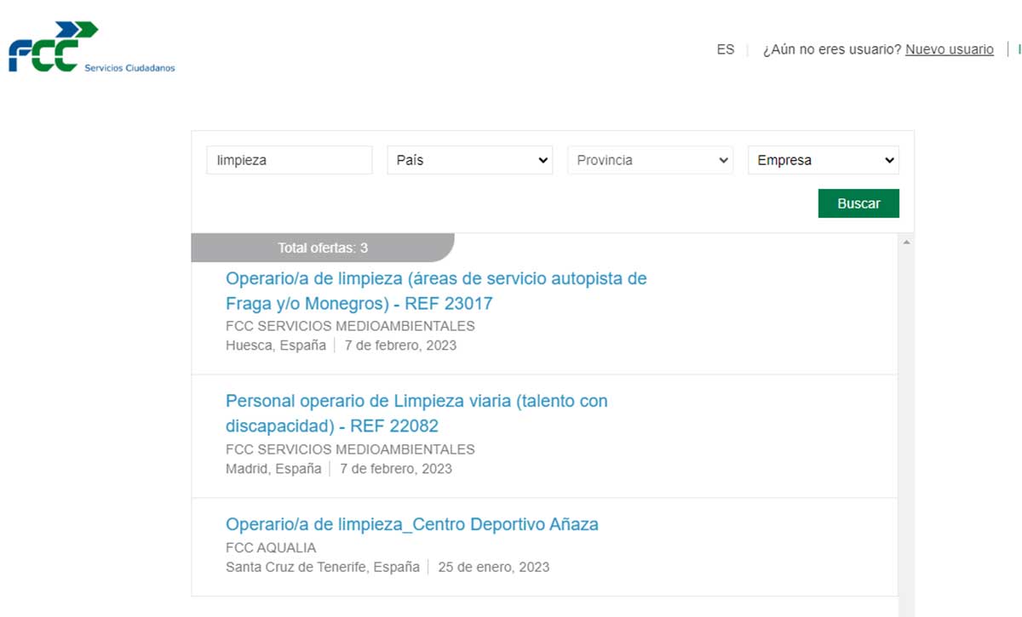This screenshot has height=617, width=1022.
Task: Select the ES language option
Action: (x=725, y=49)
